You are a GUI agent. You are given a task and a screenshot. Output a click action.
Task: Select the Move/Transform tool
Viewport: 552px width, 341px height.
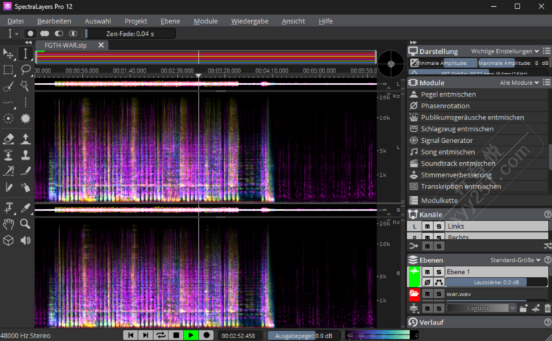tap(8, 54)
